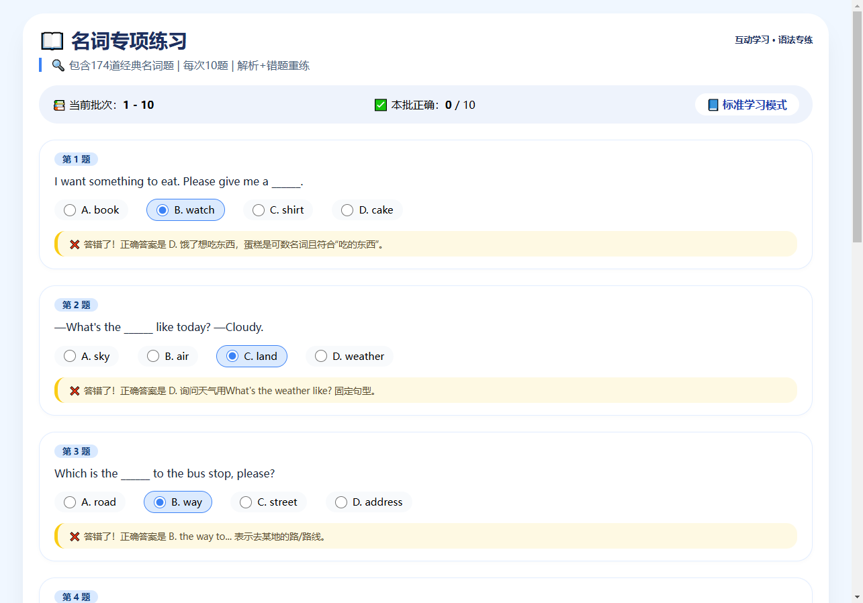This screenshot has height=603, width=863.
Task: Click the red X icon in question 1 feedback
Action: click(75, 244)
